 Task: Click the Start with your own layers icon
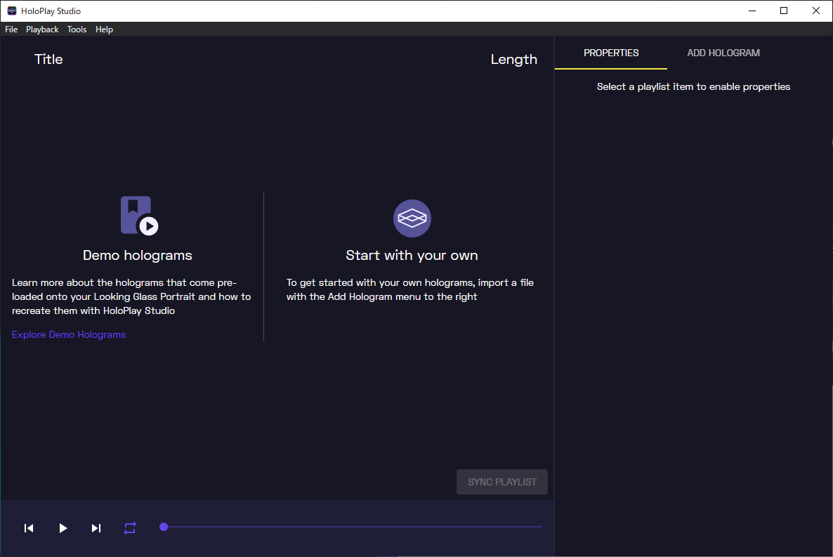(412, 218)
